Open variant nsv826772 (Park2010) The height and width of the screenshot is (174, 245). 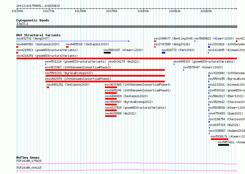pos(178,50)
